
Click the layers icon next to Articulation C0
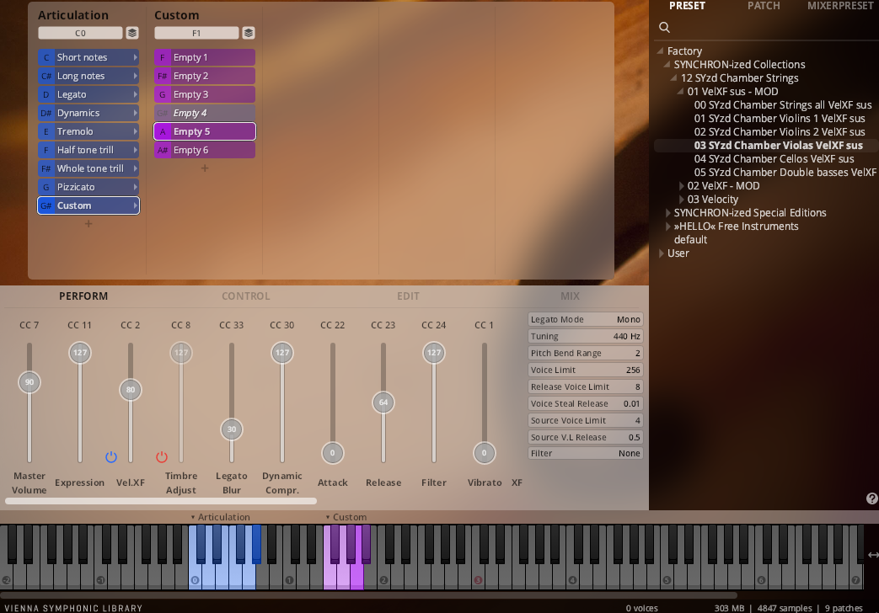coord(132,33)
